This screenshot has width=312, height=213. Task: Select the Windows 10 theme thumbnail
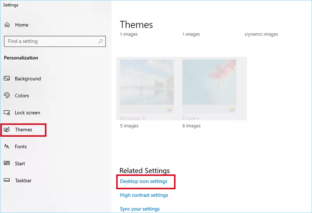point(147,82)
